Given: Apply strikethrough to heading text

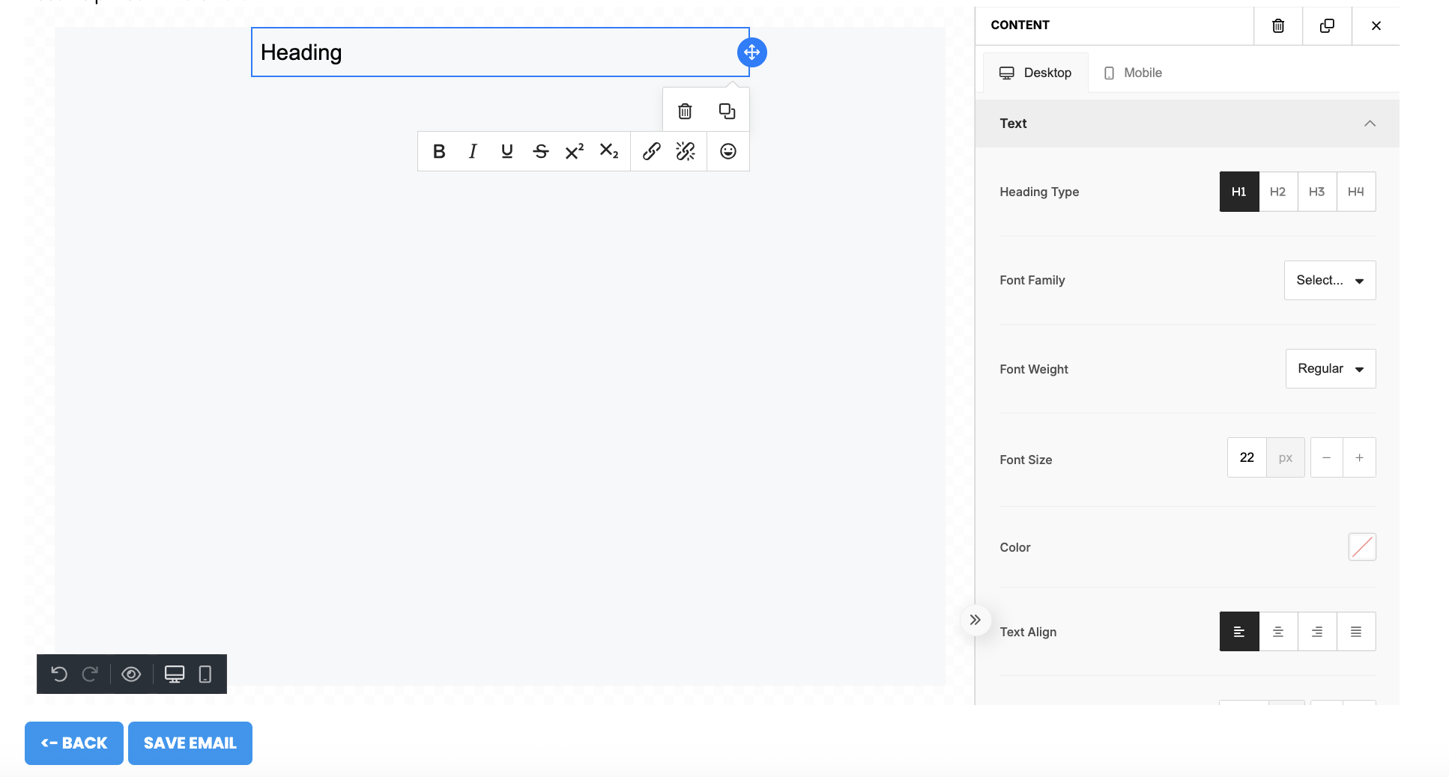Looking at the screenshot, I should click(540, 151).
